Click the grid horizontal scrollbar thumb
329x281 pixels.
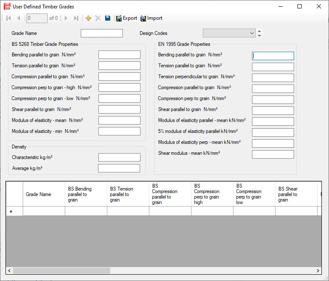pyautogui.click(x=61, y=271)
